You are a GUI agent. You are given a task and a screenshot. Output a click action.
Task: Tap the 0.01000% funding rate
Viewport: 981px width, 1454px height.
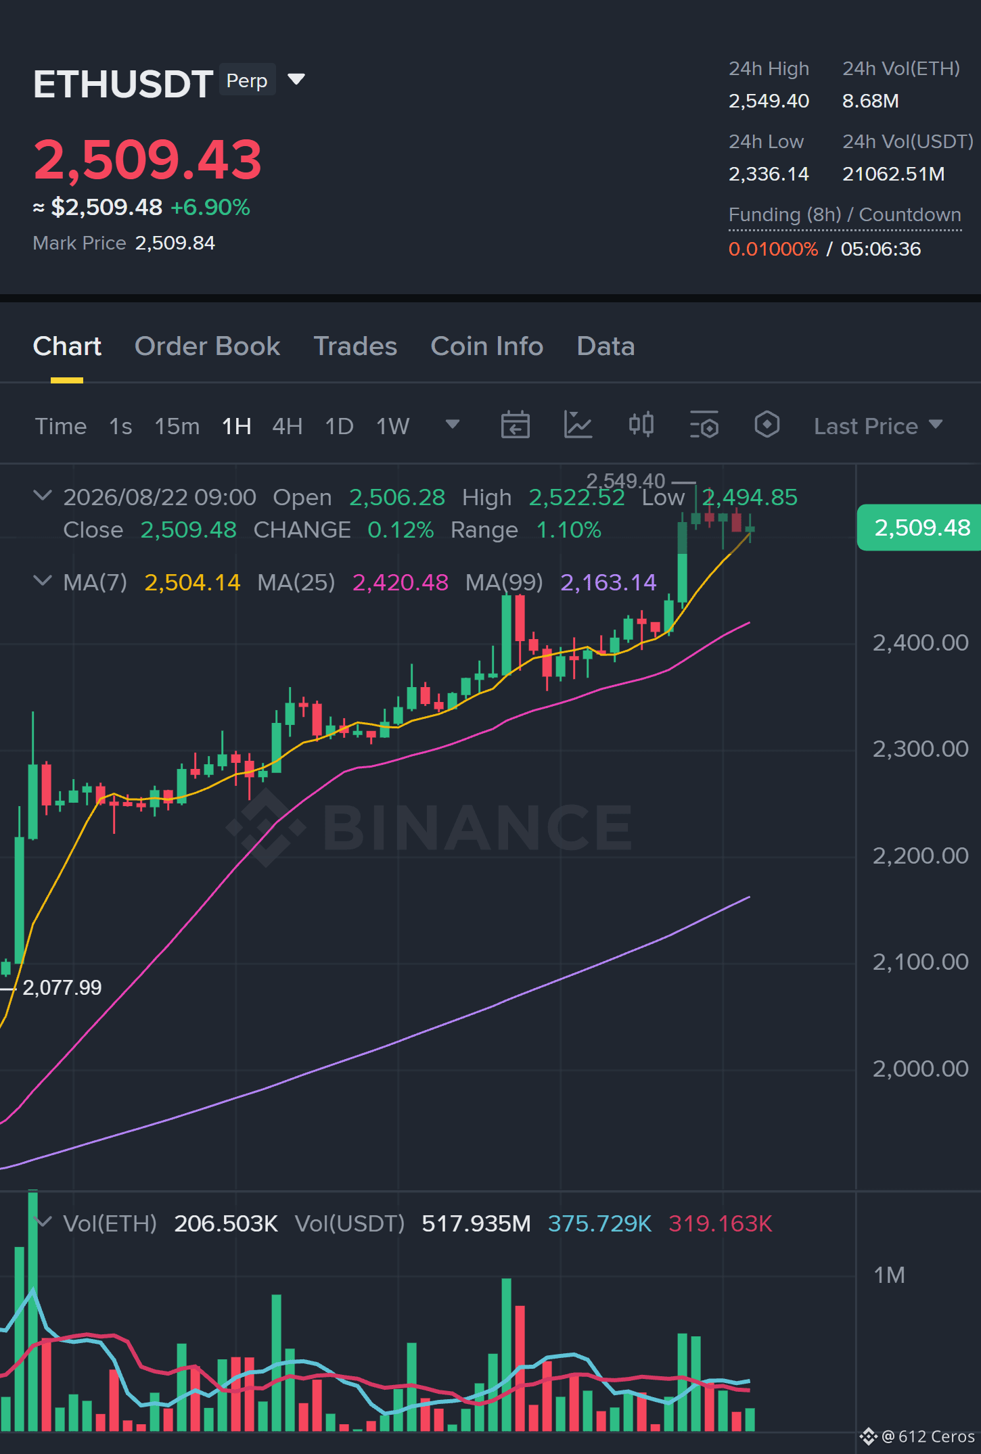[773, 249]
